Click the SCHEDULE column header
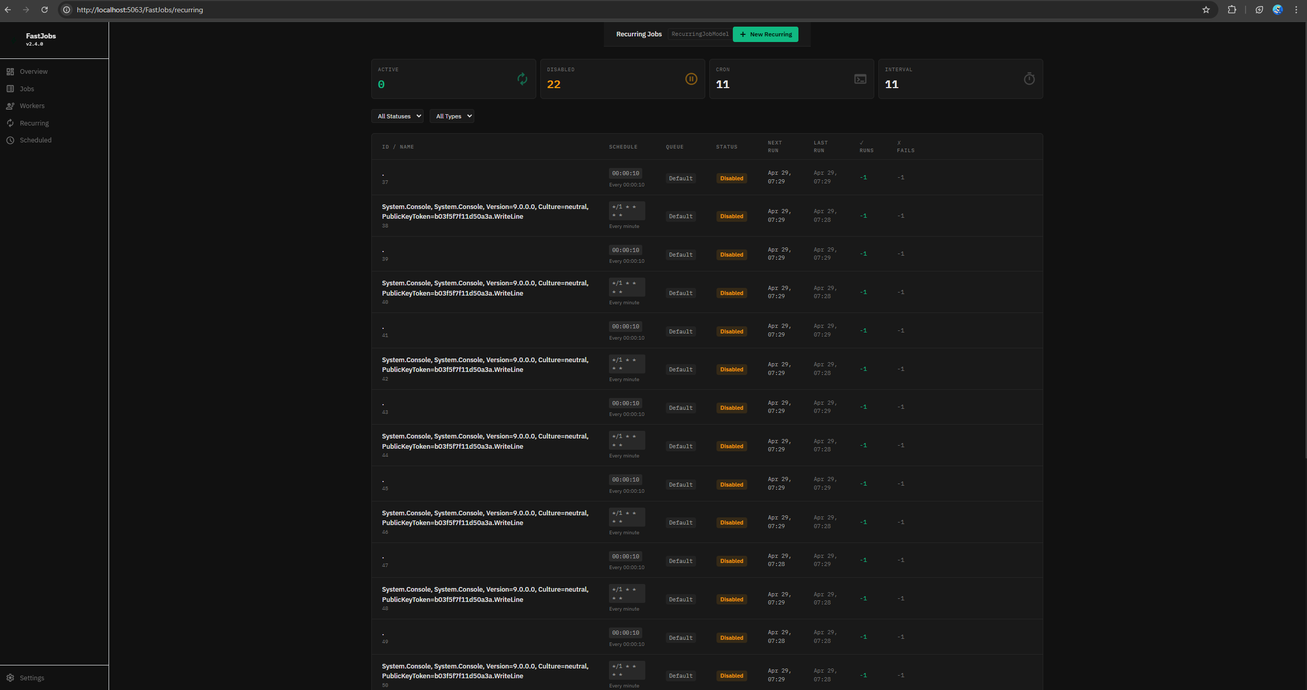This screenshot has height=690, width=1307. point(623,147)
